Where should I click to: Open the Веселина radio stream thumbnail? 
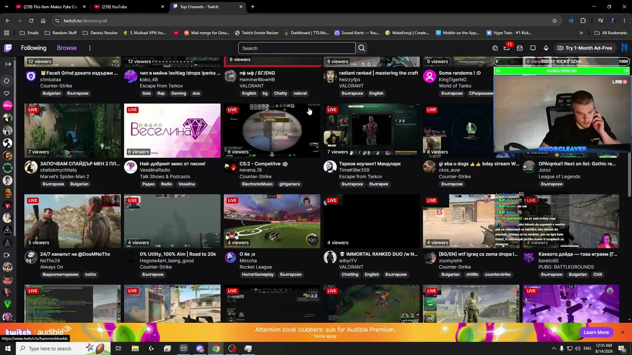pos(172,131)
